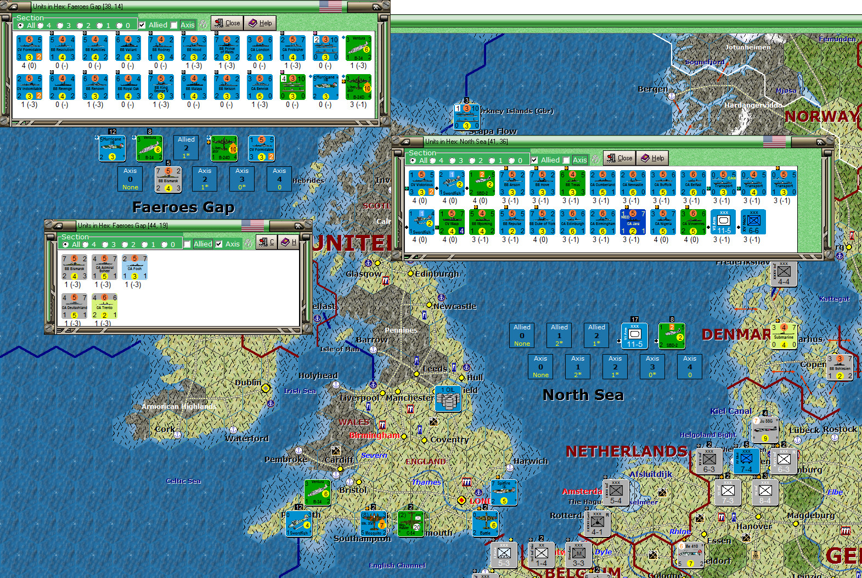Select the 6-6 XV Mech counter
This screenshot has height=578, width=862.
(753, 222)
